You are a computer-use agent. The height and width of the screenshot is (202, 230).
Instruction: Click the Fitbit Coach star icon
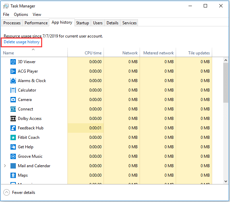pyautogui.click(x=13, y=137)
